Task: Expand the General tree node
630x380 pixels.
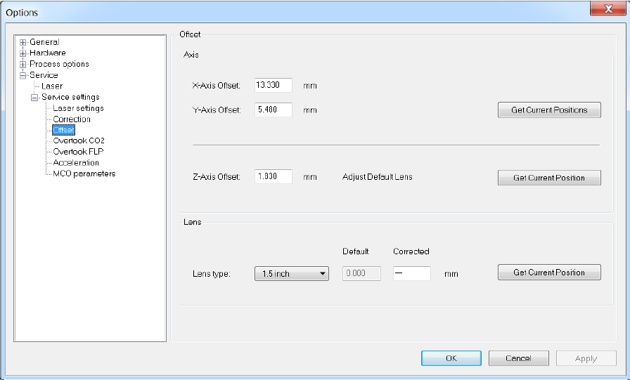Action: click(x=23, y=42)
